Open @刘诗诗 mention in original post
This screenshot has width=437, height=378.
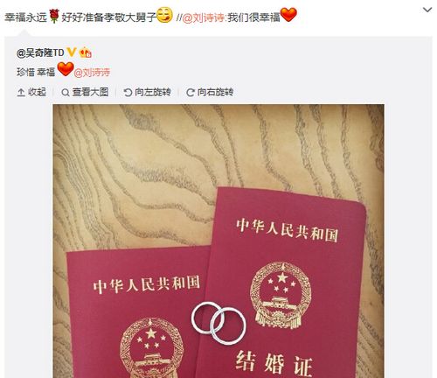click(92, 72)
